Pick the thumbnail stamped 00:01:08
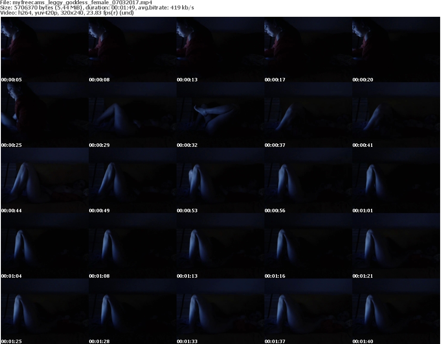Viewport: 441px width, 344px height. tap(133, 246)
